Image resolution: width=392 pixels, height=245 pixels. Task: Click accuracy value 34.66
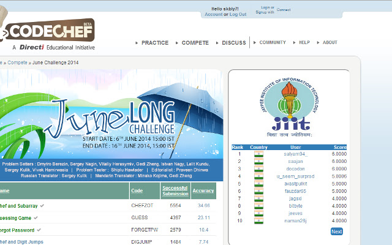204,206
